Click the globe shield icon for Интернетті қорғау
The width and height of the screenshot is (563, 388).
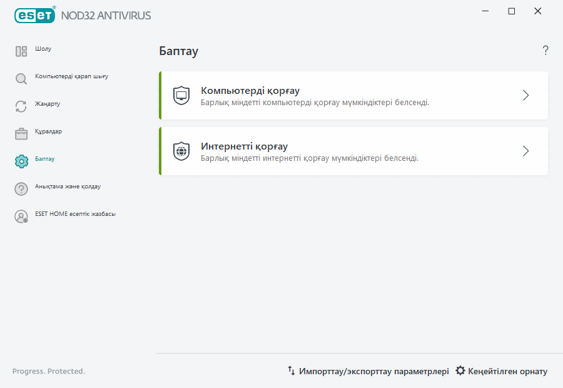[181, 151]
